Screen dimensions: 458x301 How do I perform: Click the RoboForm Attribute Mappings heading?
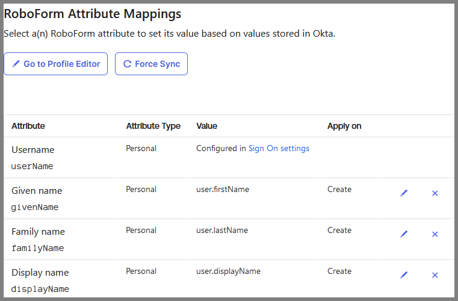coord(93,13)
